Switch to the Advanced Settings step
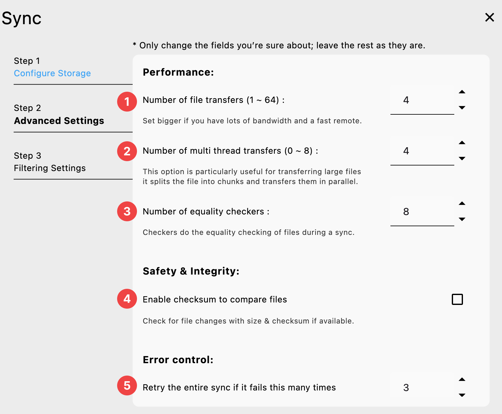Screen dimensions: 502x414 (x=59, y=121)
